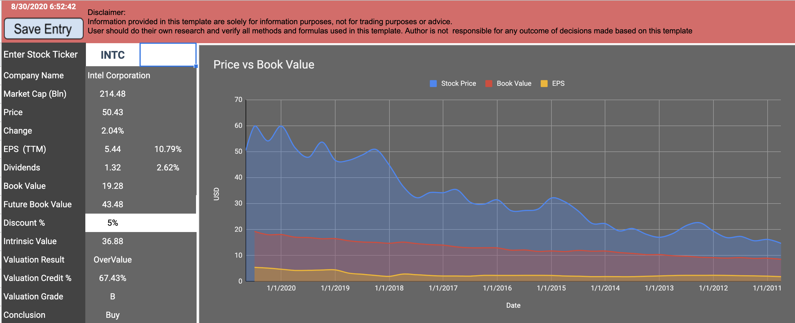Viewport: 795px width, 323px height.
Task: Click the 'Intrinsic Value' label cell
Action: click(44, 241)
